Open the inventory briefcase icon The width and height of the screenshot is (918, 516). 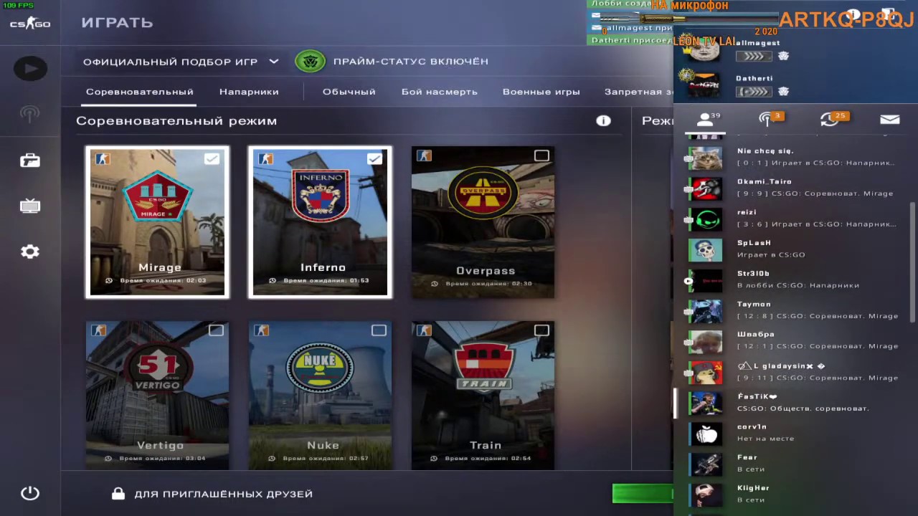pos(30,160)
